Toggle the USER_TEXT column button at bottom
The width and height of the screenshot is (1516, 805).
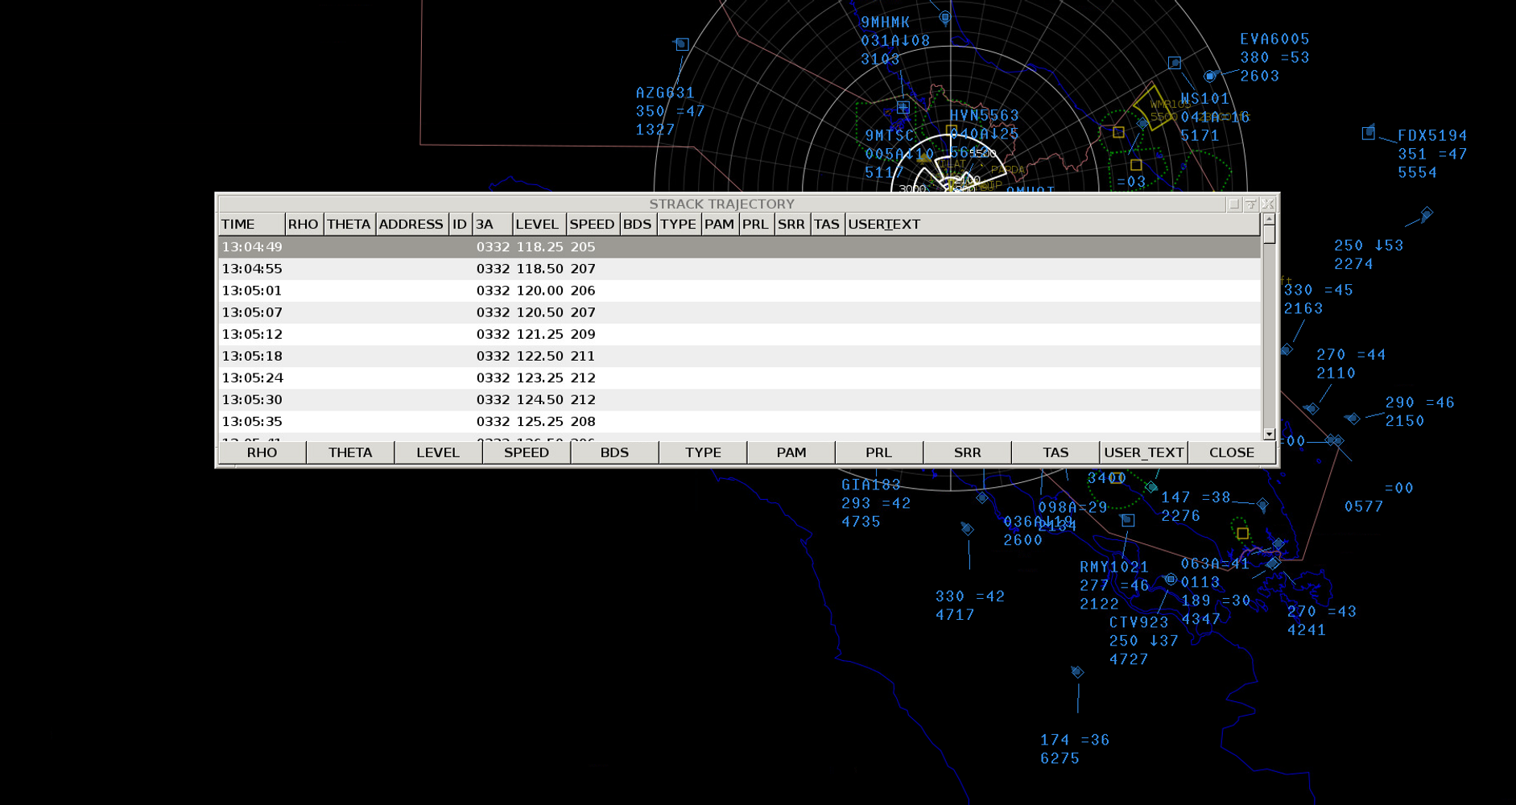point(1143,452)
